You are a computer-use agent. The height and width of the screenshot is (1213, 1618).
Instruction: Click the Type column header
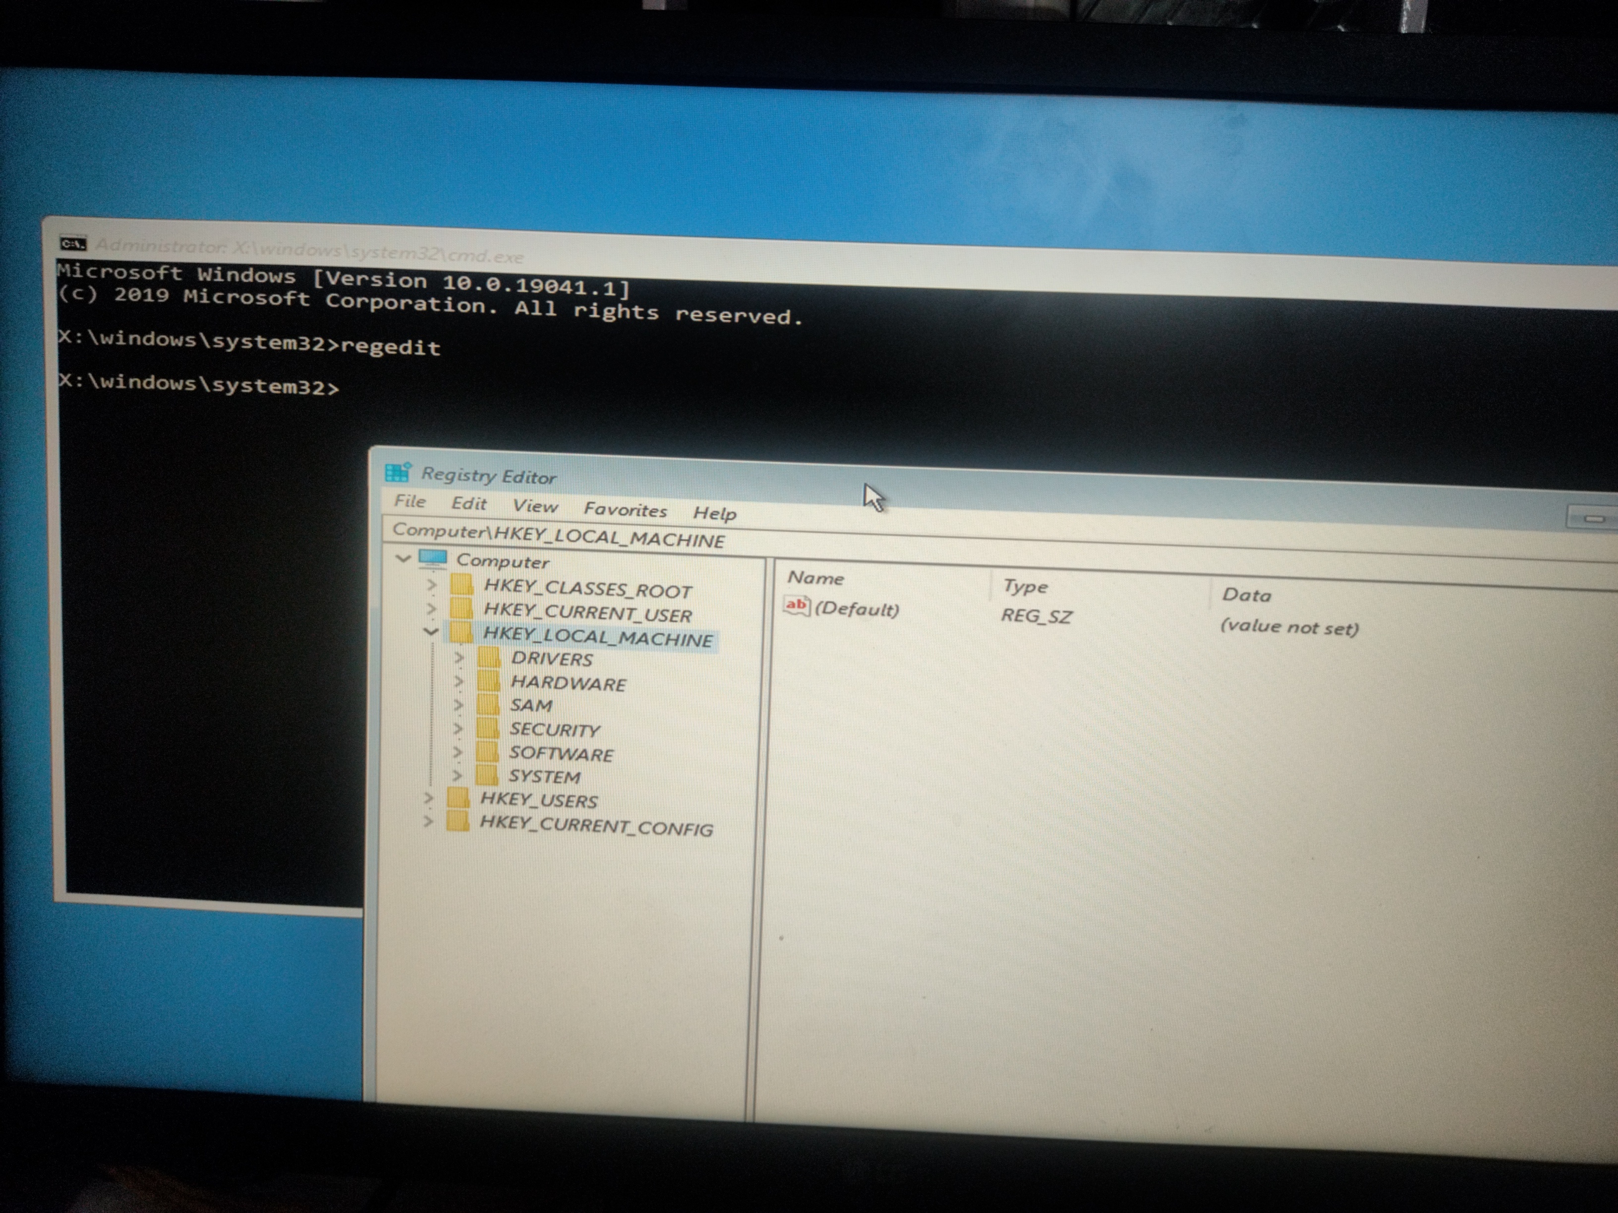coord(1025,586)
